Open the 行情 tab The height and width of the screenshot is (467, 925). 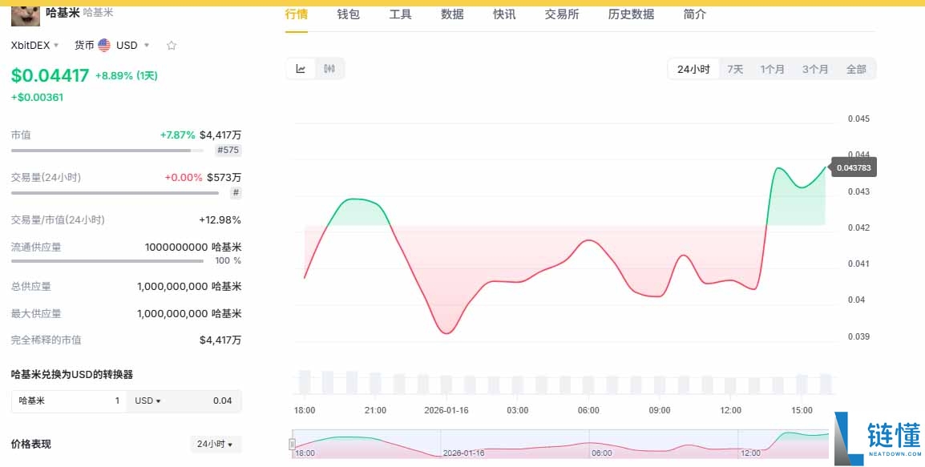pyautogui.click(x=296, y=14)
